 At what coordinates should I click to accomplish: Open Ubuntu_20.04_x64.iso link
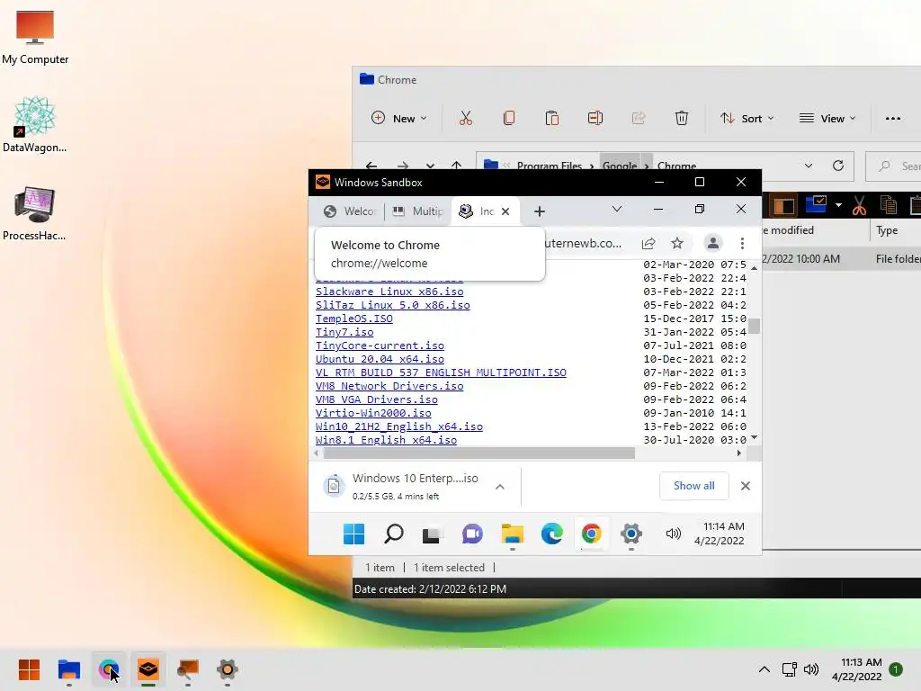pos(380,359)
